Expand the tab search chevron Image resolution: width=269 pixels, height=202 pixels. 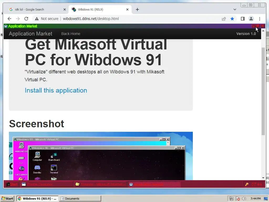point(235,9)
